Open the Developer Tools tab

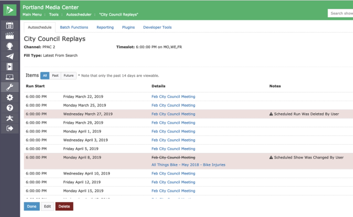(157, 27)
